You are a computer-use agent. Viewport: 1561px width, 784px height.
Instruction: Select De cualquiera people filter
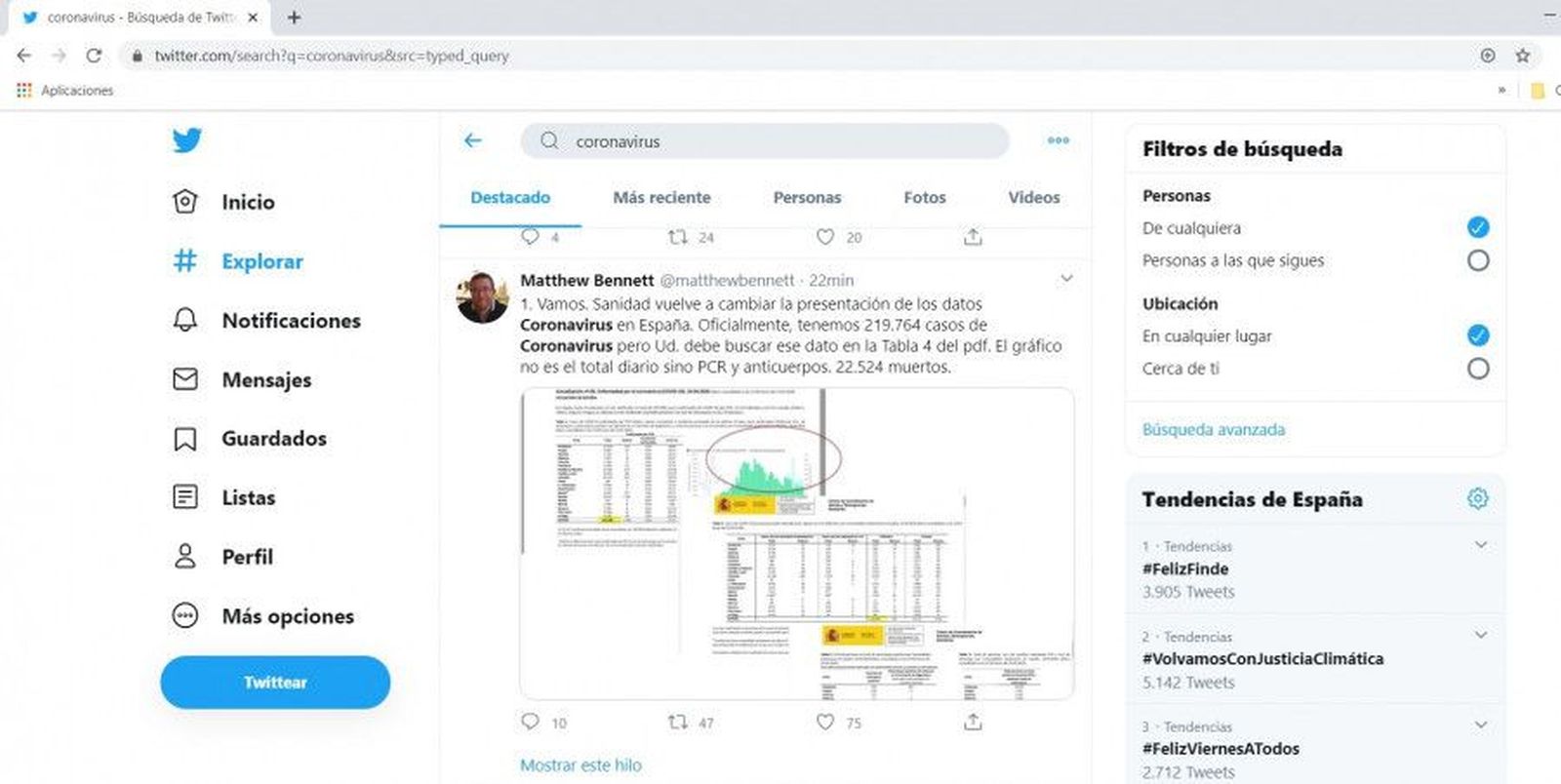pos(1478,227)
